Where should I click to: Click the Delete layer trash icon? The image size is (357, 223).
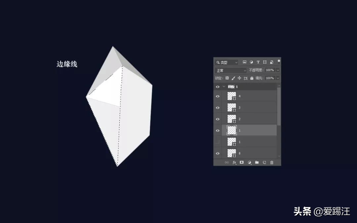pyautogui.click(x=272, y=163)
